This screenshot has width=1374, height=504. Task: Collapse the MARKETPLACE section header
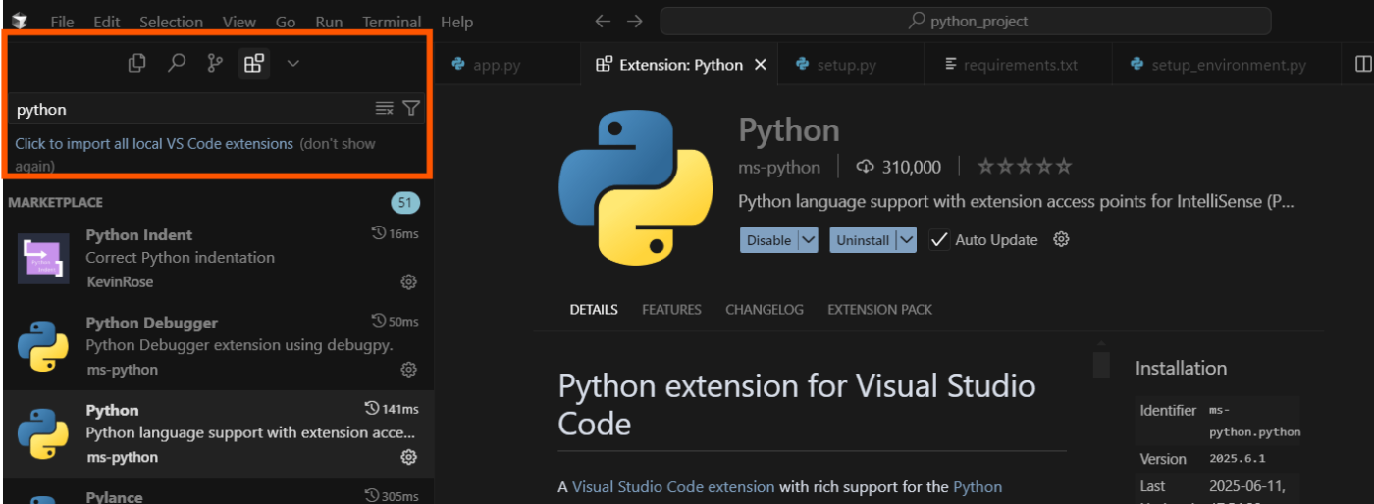click(x=55, y=203)
